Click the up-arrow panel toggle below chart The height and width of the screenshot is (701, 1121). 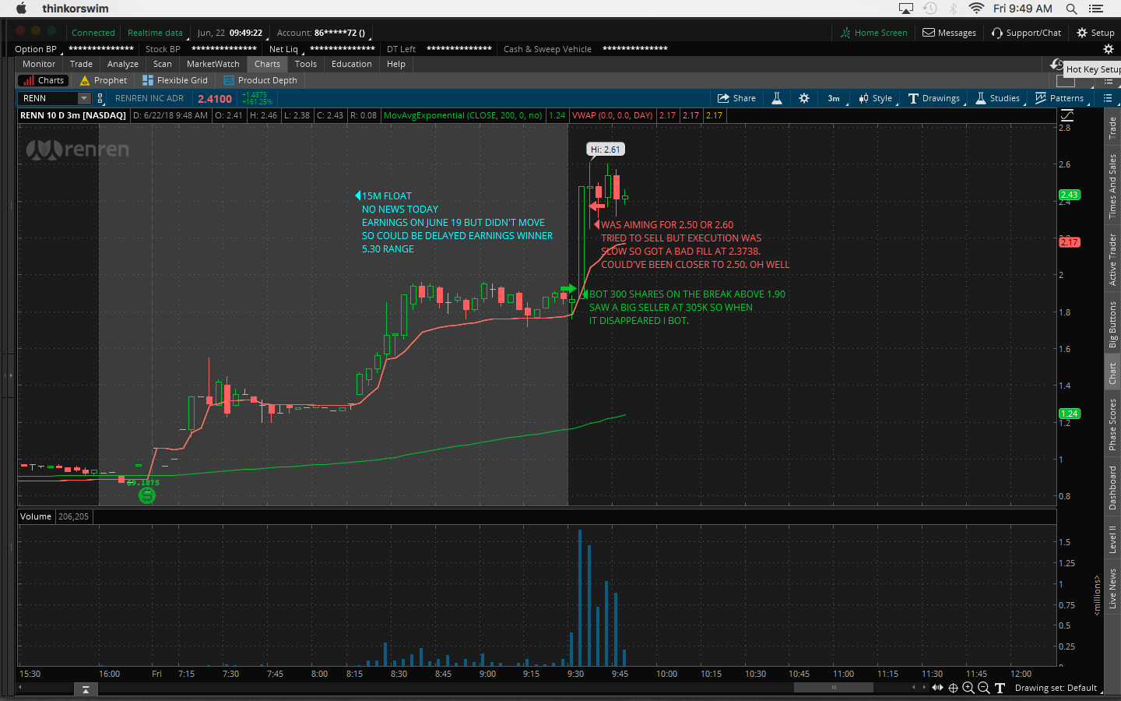point(86,689)
